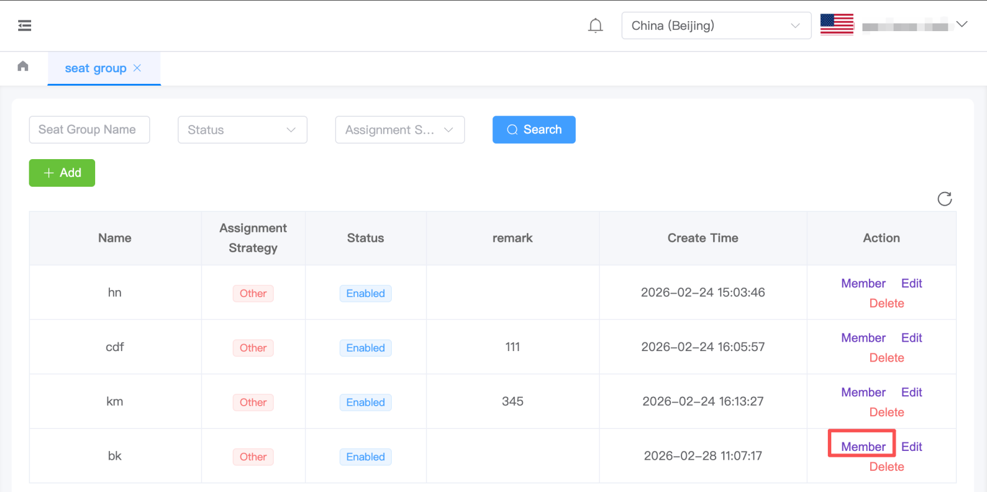Click the Enabled tag in hn row
Image resolution: width=987 pixels, height=492 pixels.
click(x=365, y=294)
